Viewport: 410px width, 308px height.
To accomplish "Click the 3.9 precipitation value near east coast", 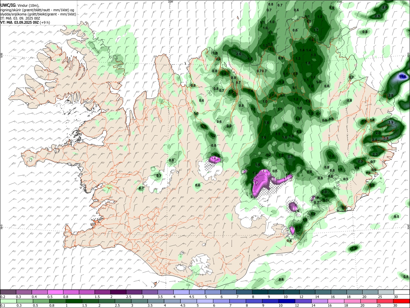I will 391,123.
